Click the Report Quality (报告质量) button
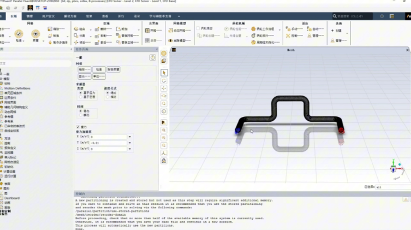Image resolution: width=411 pixels, height=230 pixels. point(113,69)
